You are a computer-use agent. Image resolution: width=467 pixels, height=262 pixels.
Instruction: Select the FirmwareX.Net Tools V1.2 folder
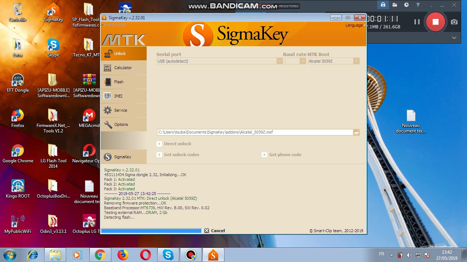tap(53, 121)
